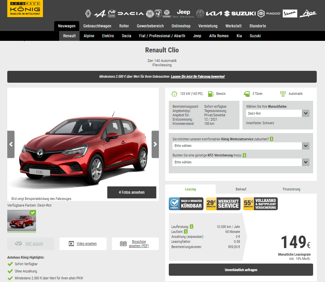This screenshot has height=282, width=325.
Task: Click the 'Renault Clio' page heading
Action: coord(162,50)
